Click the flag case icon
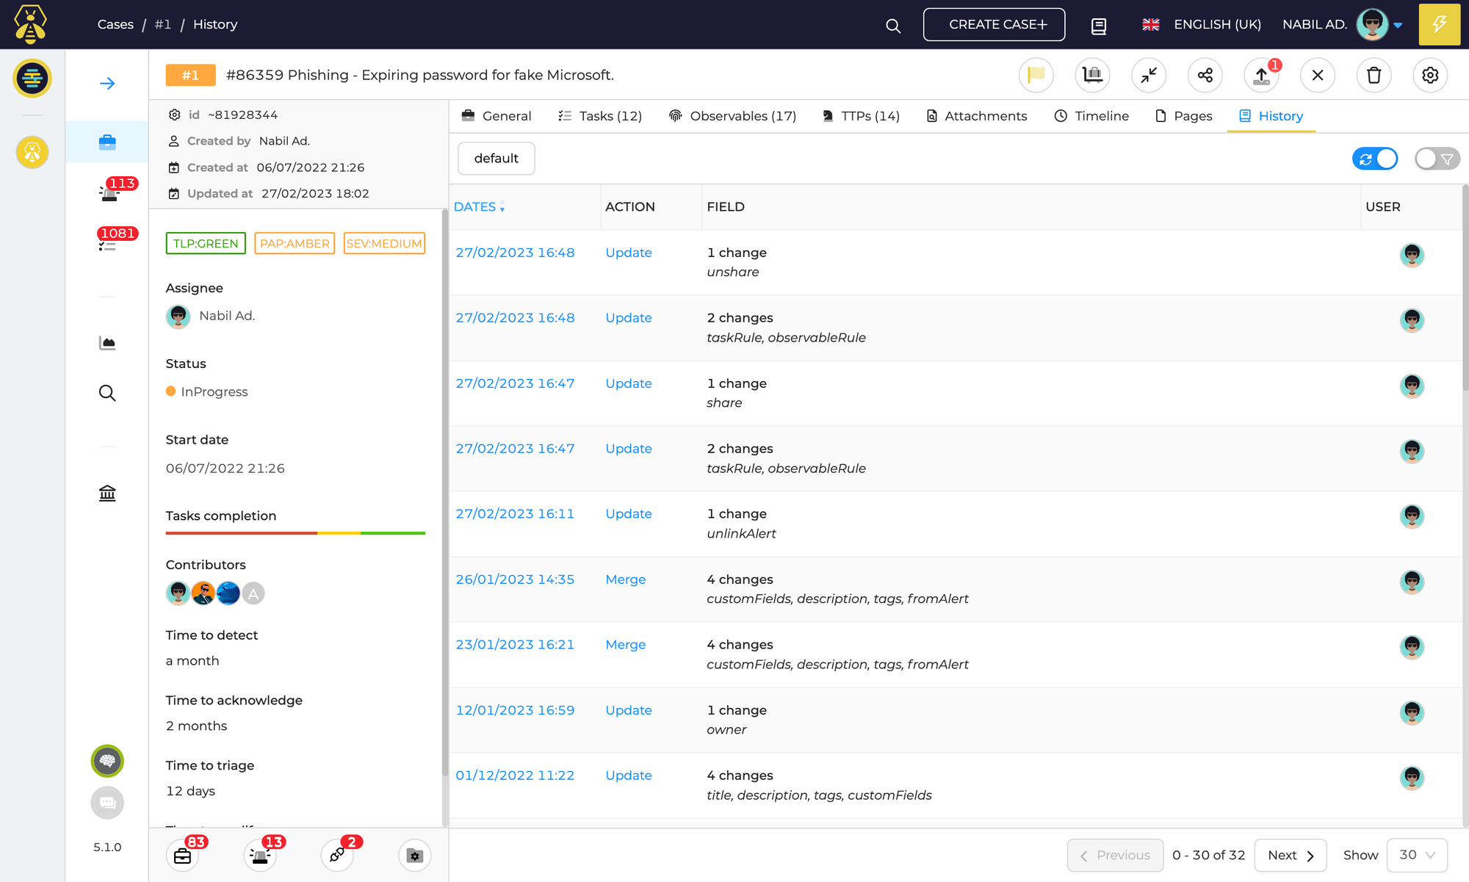1469x882 pixels. [1036, 75]
